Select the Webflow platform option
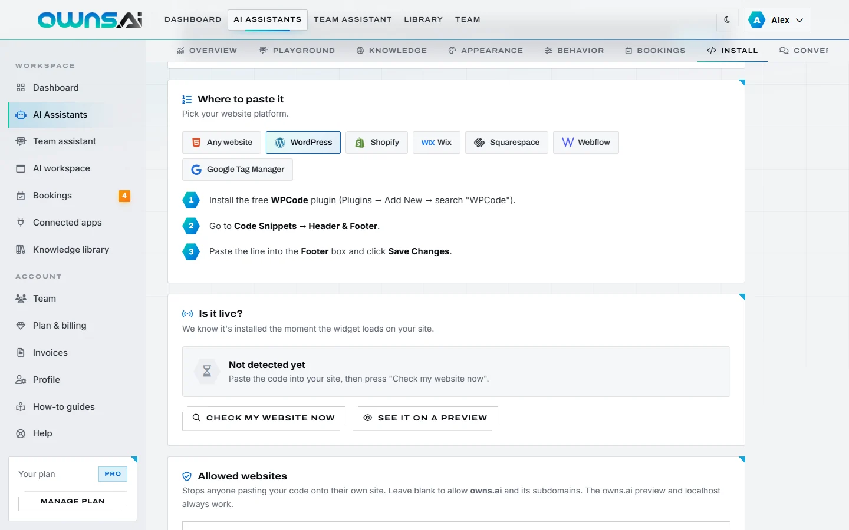 (x=586, y=143)
